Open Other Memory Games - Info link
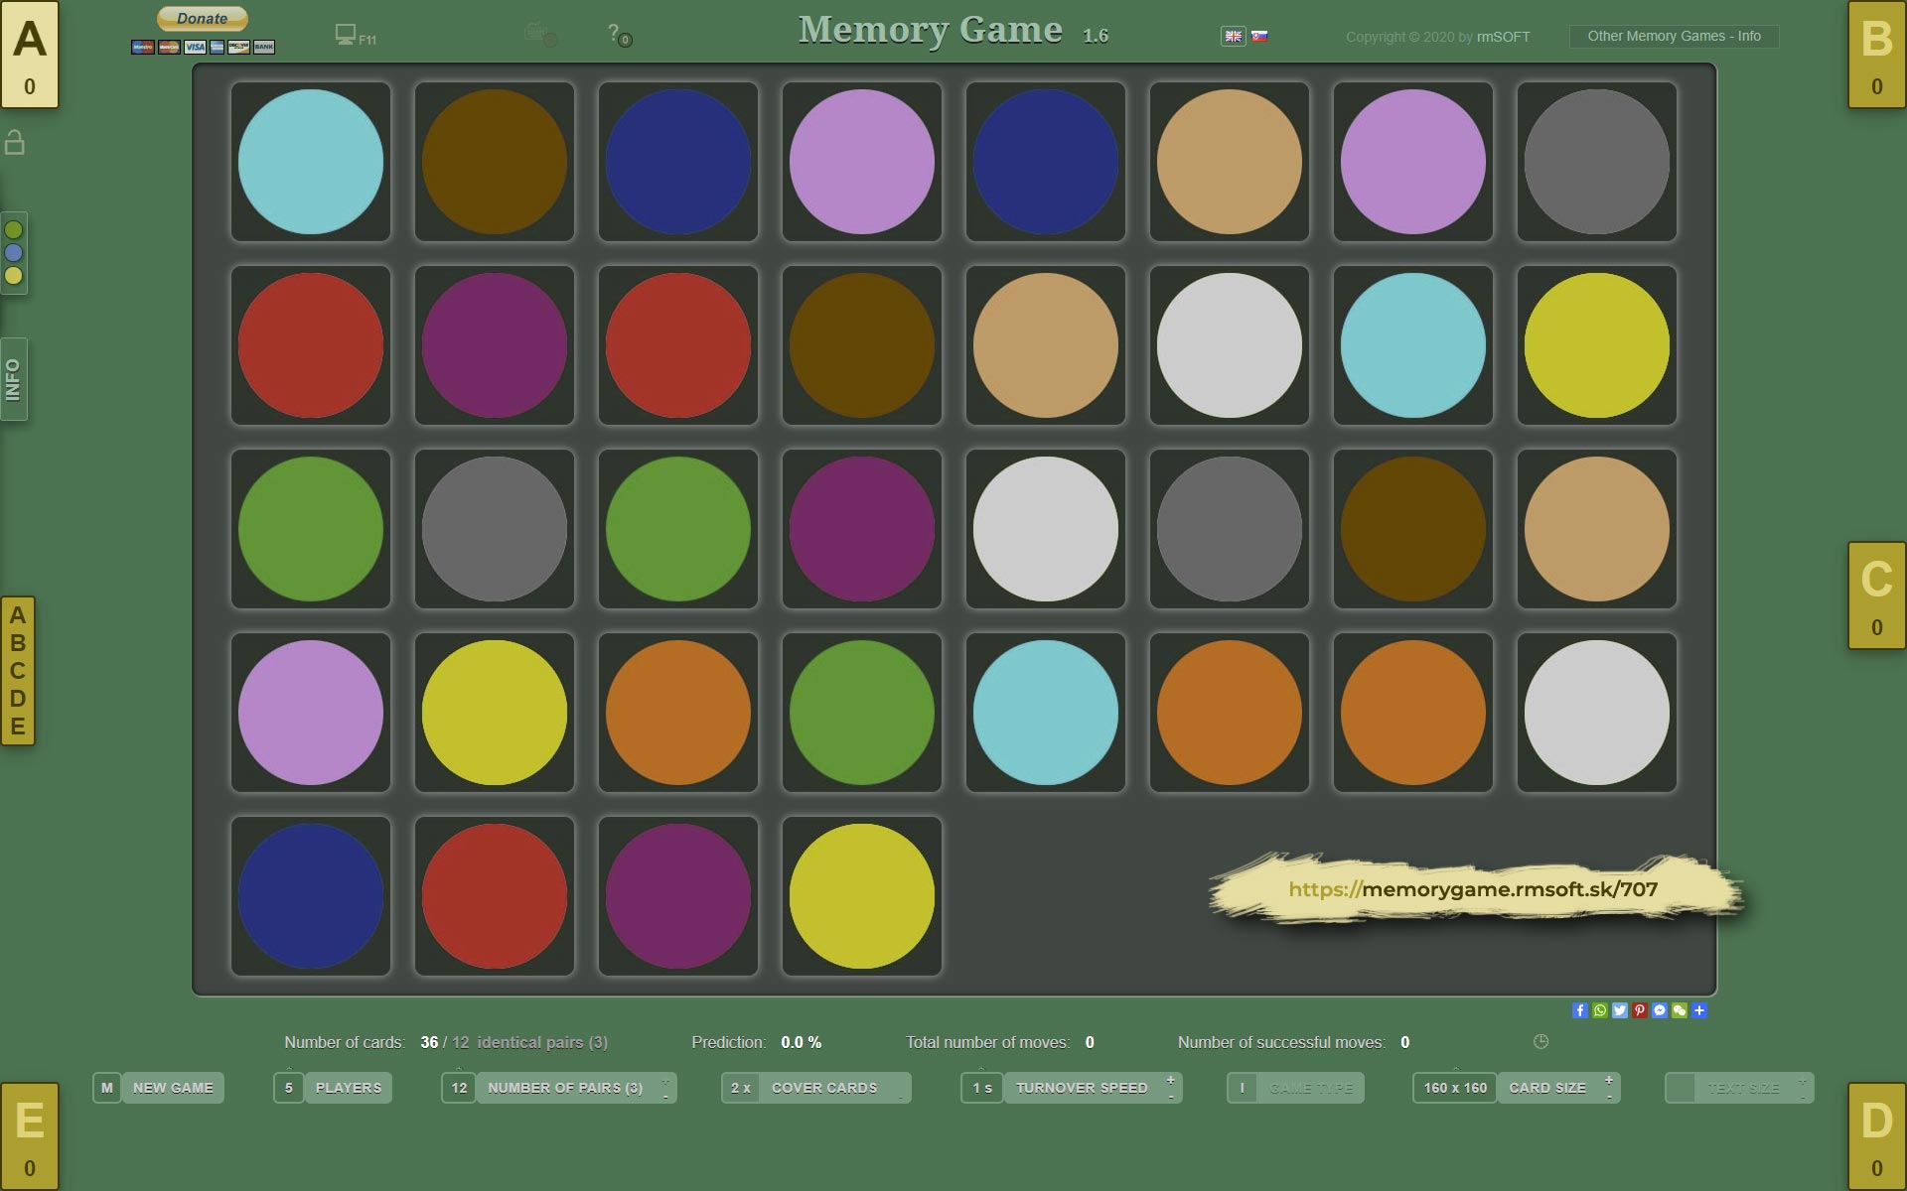This screenshot has height=1191, width=1907. (1674, 36)
